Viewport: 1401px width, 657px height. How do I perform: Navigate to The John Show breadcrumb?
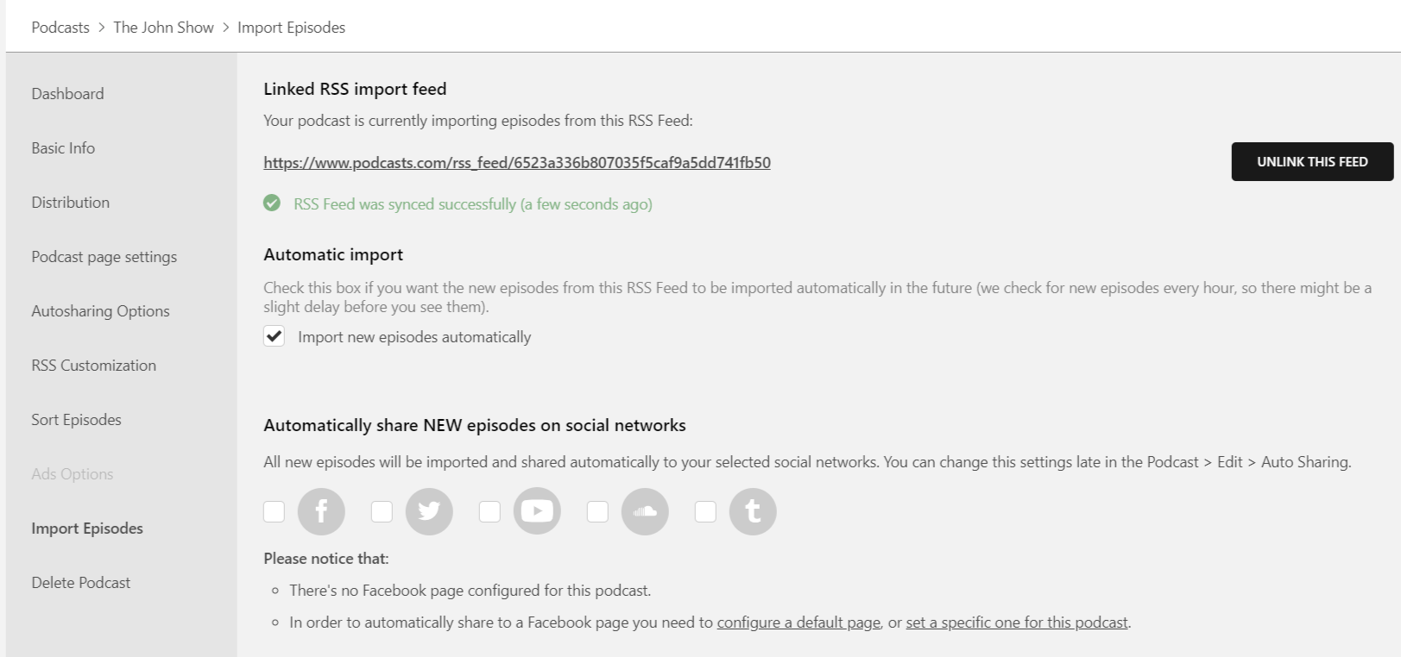point(163,28)
